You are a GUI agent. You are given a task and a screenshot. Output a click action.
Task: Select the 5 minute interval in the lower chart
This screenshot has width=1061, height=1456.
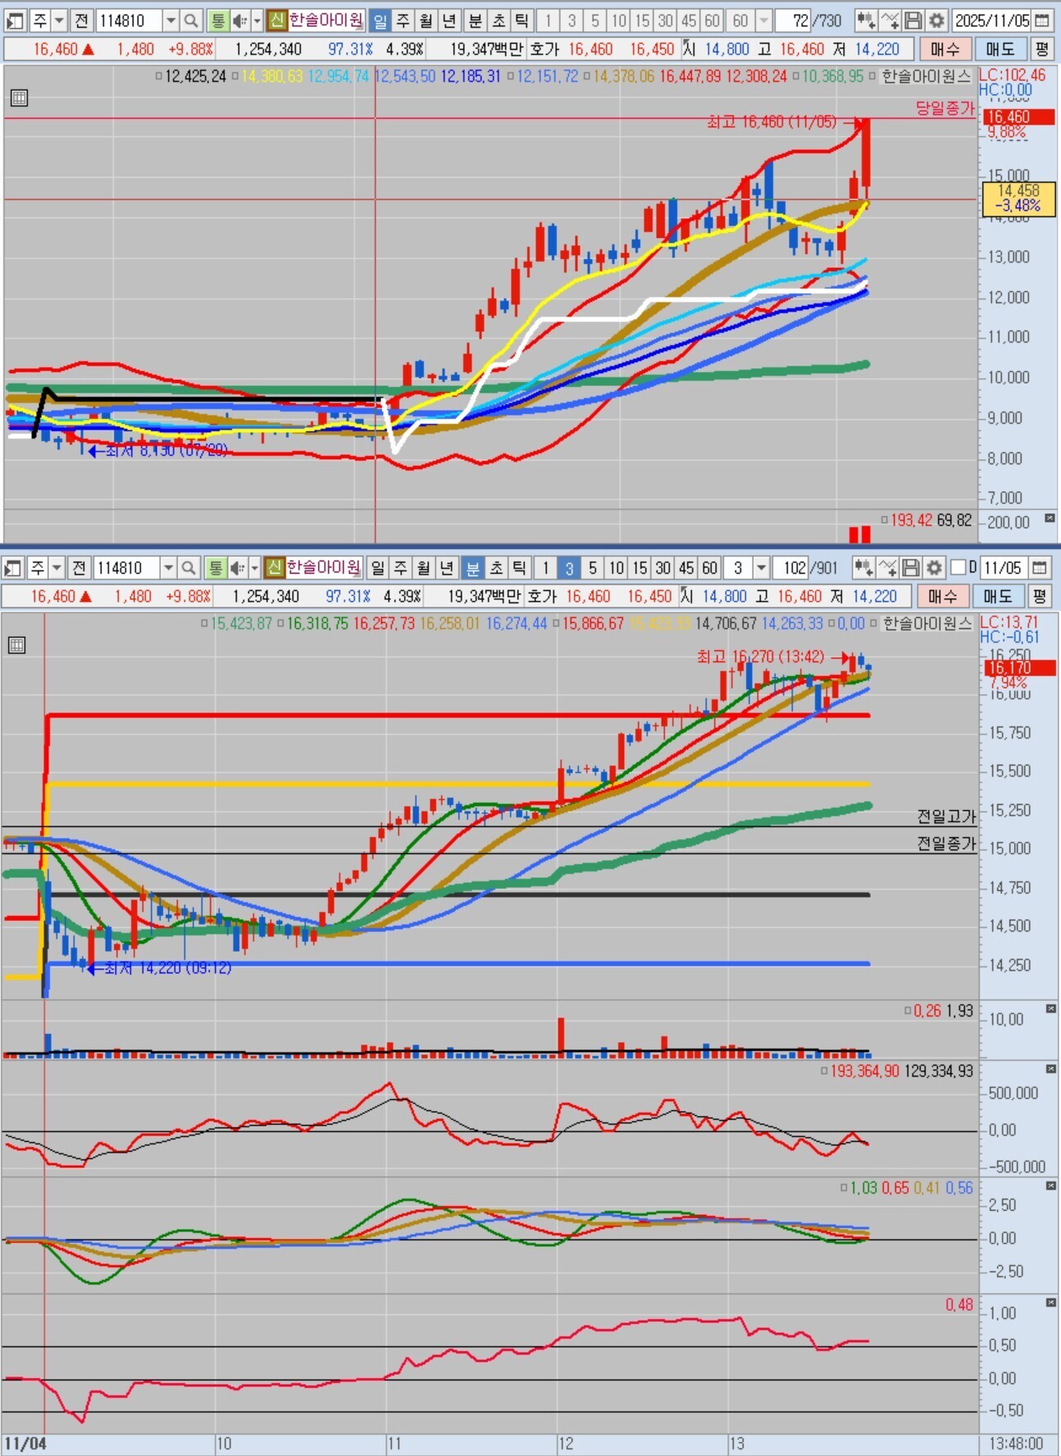[592, 567]
